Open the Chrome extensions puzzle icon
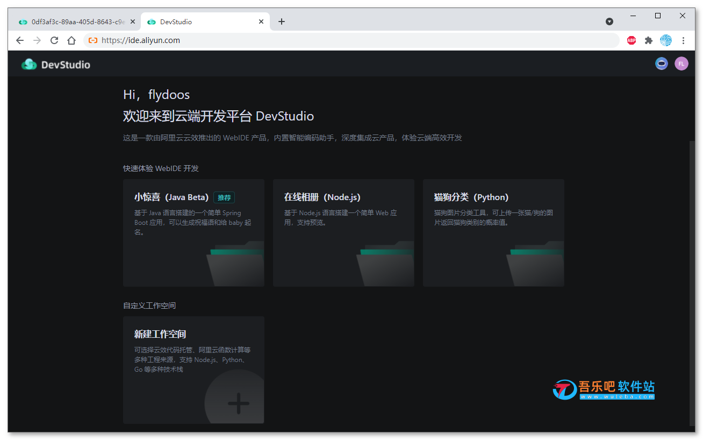This screenshot has height=440, width=703. (649, 40)
